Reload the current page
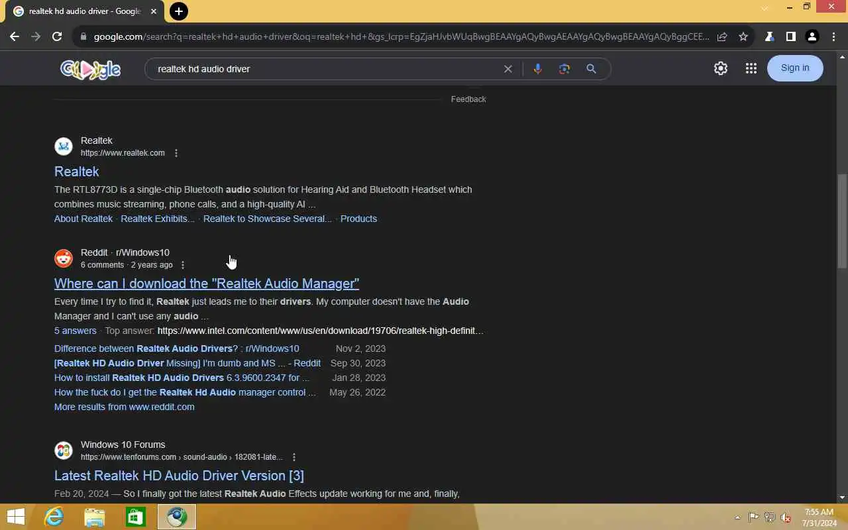848x530 pixels. point(57,37)
